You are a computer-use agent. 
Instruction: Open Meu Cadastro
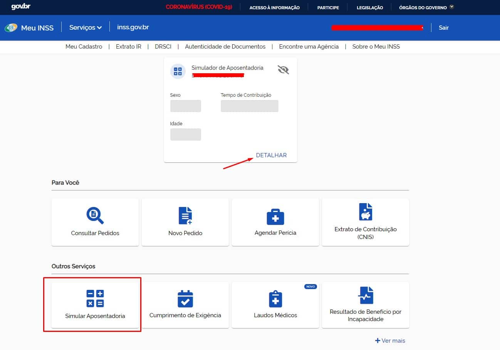[x=84, y=47]
